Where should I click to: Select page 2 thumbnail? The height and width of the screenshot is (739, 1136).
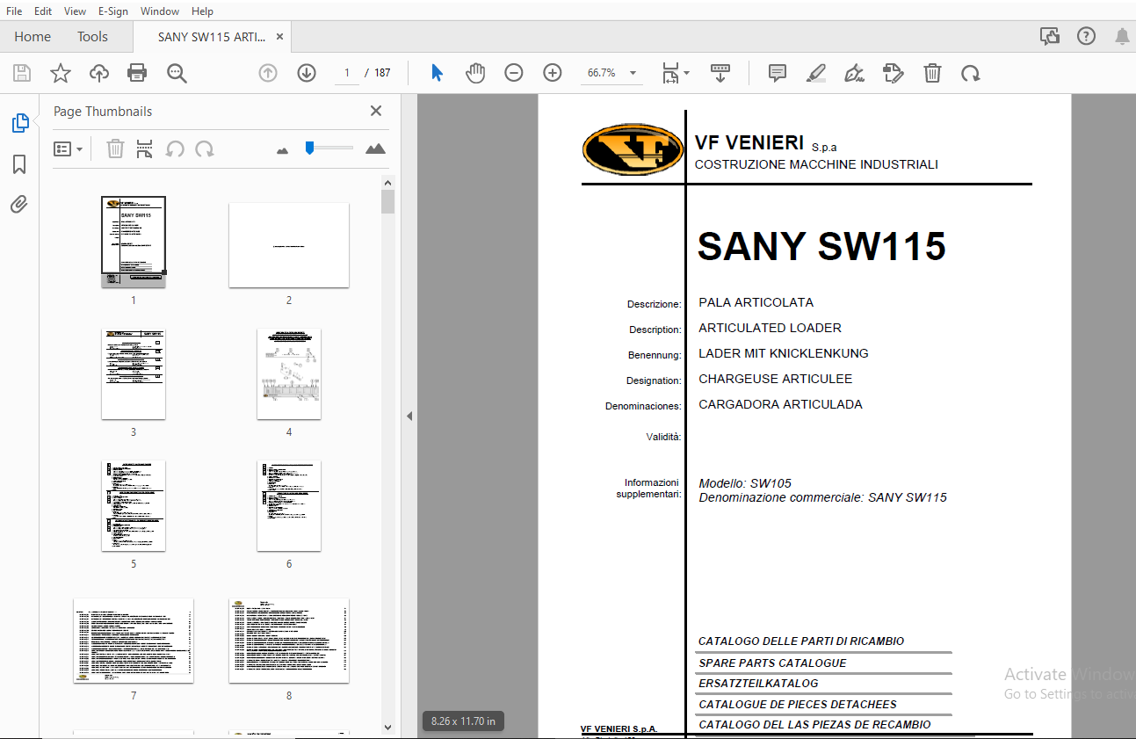289,245
